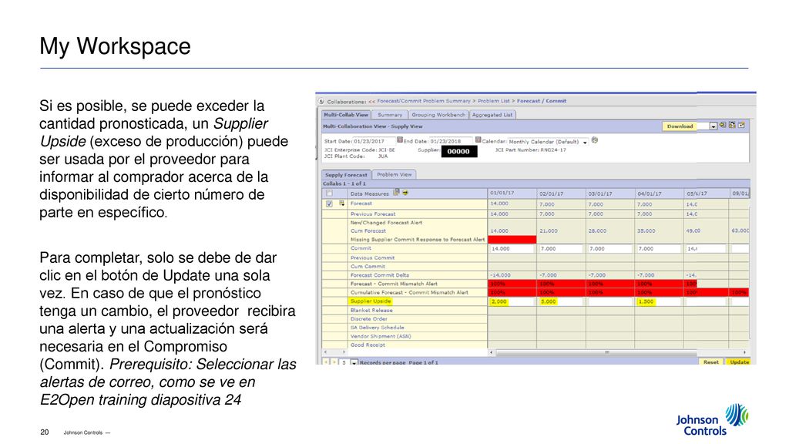Switch to Multi-Collab View tab
The image size is (789, 444).
coord(346,115)
